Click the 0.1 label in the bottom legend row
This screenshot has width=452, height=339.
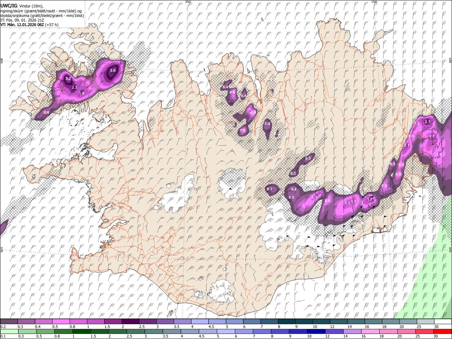click(3, 336)
